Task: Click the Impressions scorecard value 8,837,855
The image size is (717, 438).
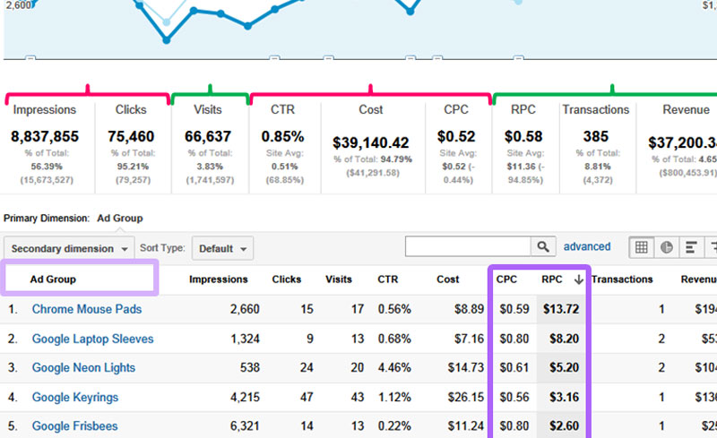Action: coord(45,136)
